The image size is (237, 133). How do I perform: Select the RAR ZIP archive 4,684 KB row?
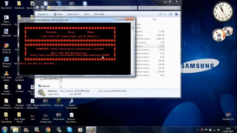click(150, 39)
